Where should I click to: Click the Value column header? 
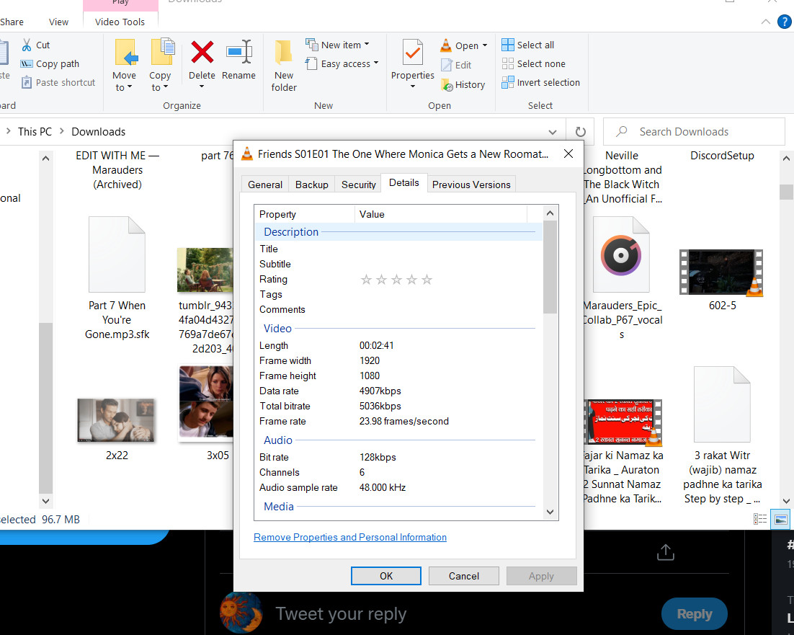[440, 213]
